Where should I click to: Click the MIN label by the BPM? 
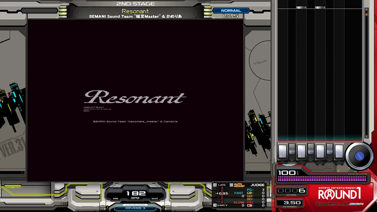pos(115,199)
